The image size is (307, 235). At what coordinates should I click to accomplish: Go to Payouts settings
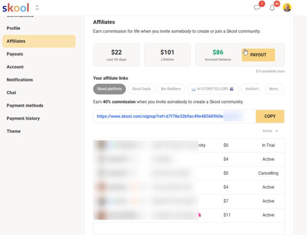[14, 54]
